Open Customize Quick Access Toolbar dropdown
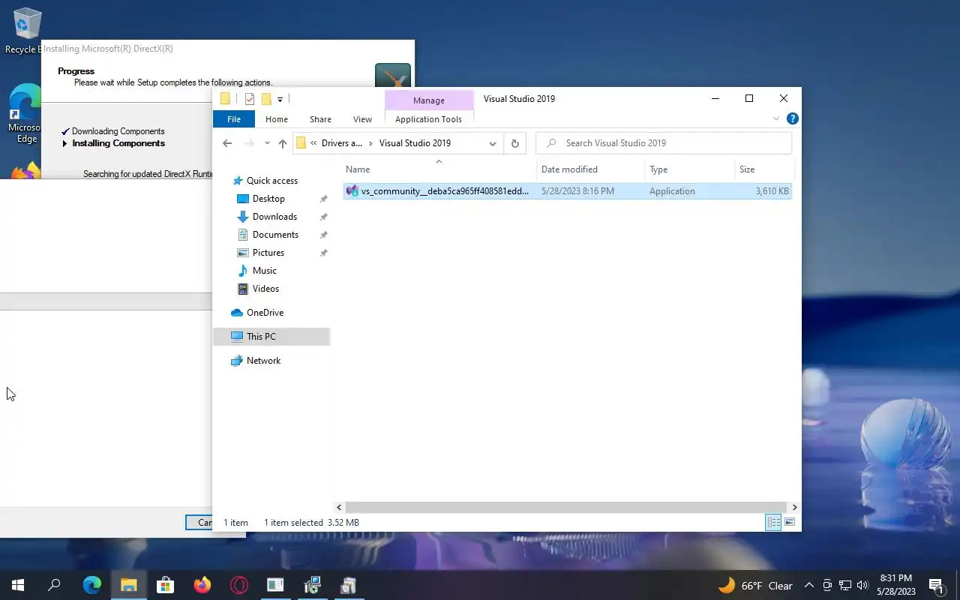Viewport: 960px width, 600px height. (280, 99)
